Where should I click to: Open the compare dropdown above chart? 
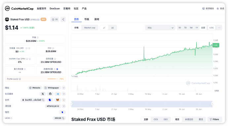[x=160, y=28]
